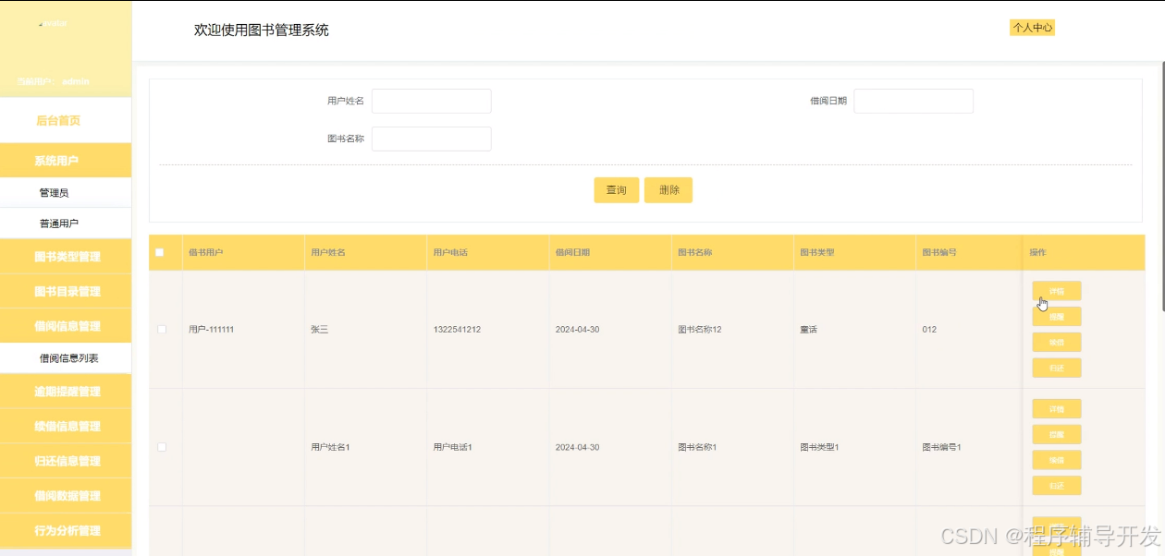Click 详情 button for 用户姓名1 row
The height and width of the screenshot is (556, 1165).
pos(1056,409)
